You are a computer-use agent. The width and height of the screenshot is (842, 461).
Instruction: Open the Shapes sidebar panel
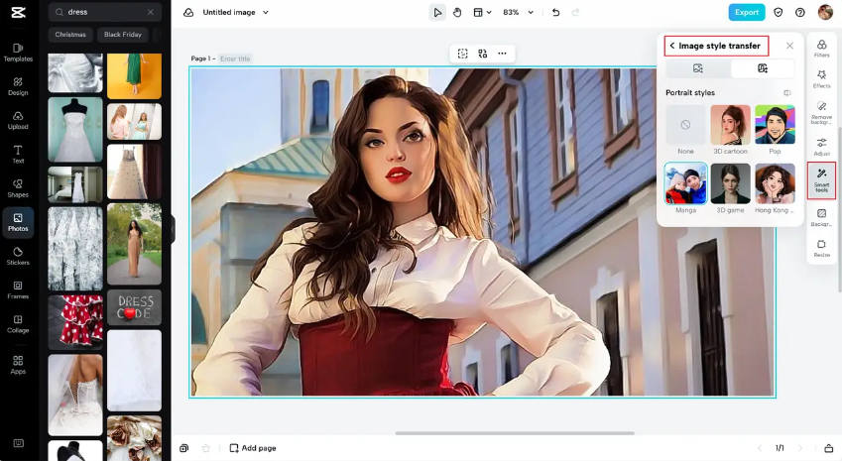[18, 188]
